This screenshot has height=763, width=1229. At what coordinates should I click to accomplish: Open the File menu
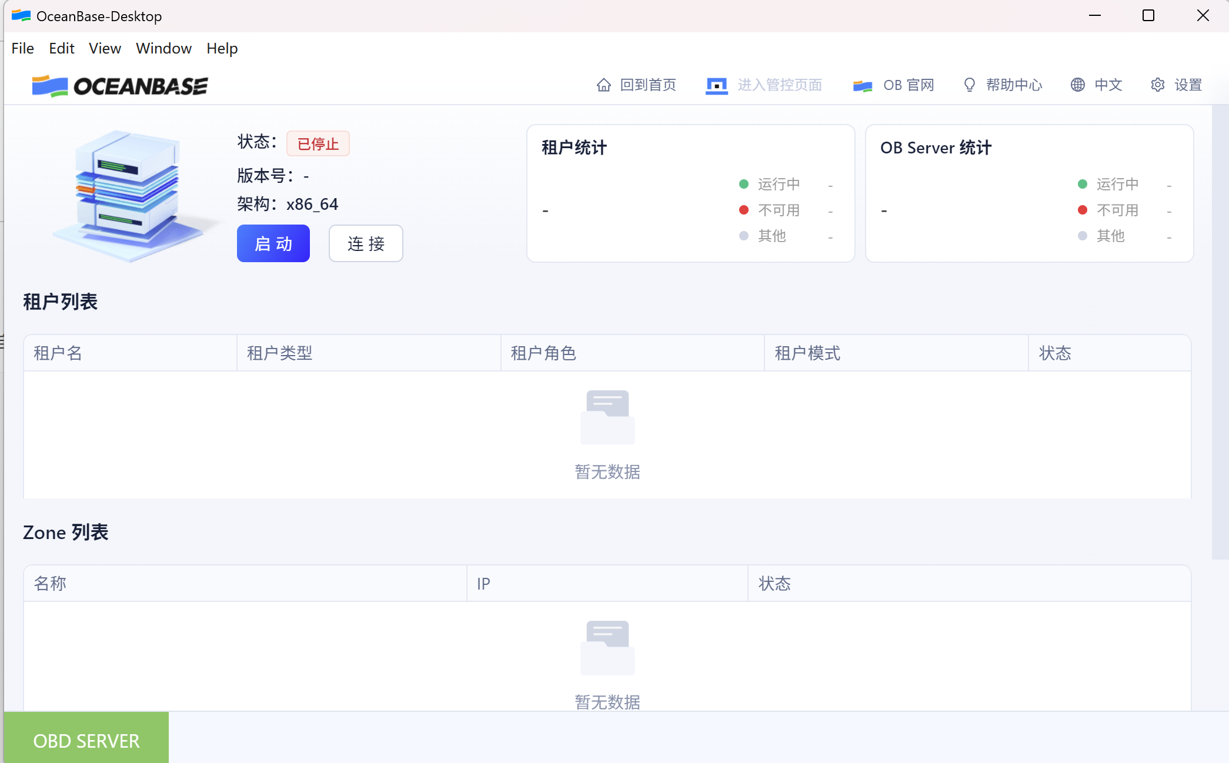22,48
